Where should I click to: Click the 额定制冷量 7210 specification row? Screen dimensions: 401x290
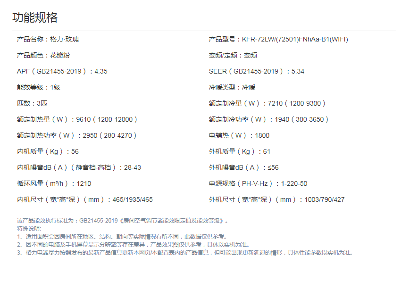click(x=267, y=104)
